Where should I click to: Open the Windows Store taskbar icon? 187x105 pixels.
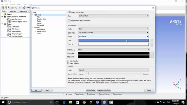click(77, 102)
